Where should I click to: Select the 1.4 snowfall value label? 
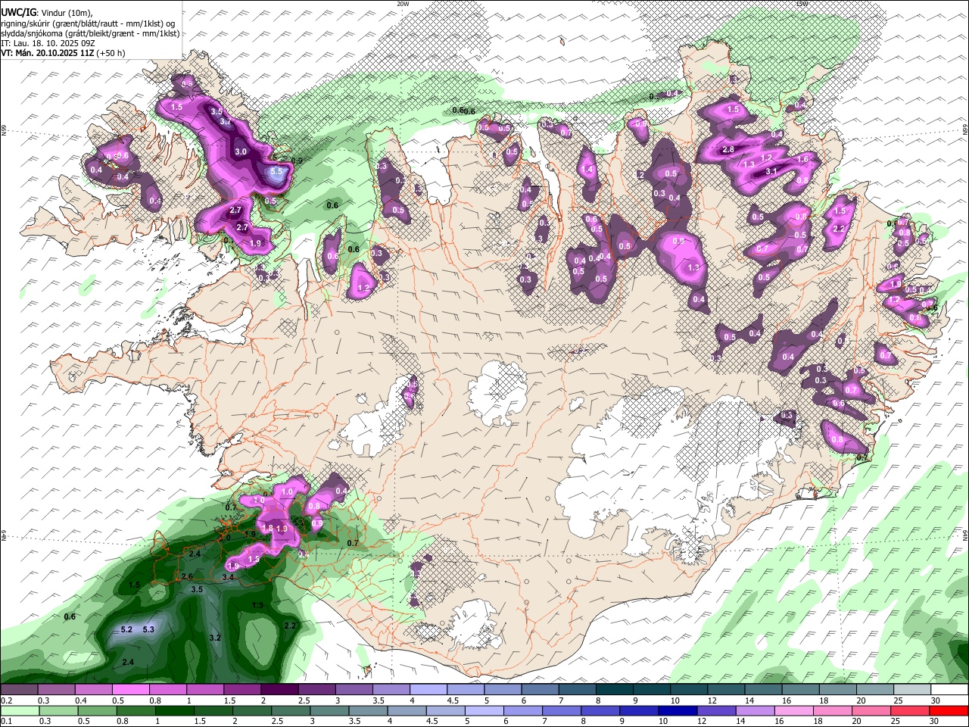tap(588, 170)
